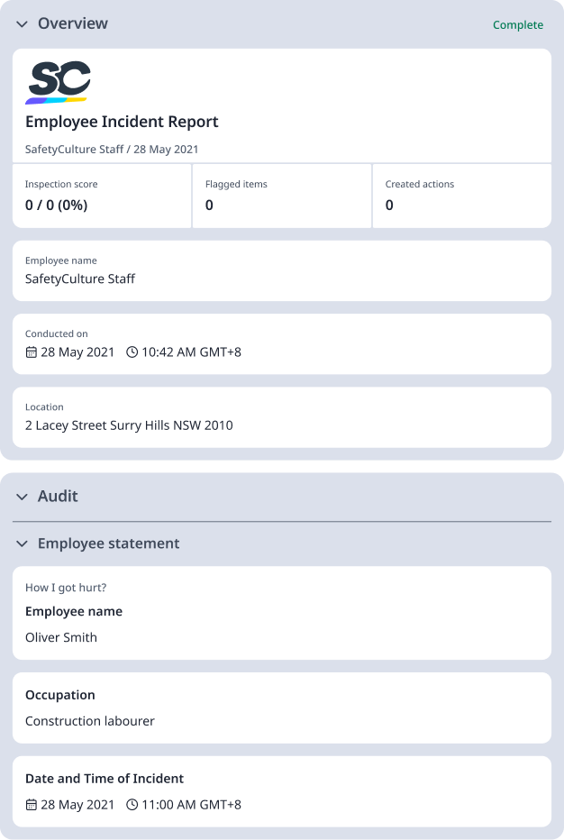Click the calendar icon in Date of Incident
Image resolution: width=564 pixels, height=840 pixels.
click(30, 804)
